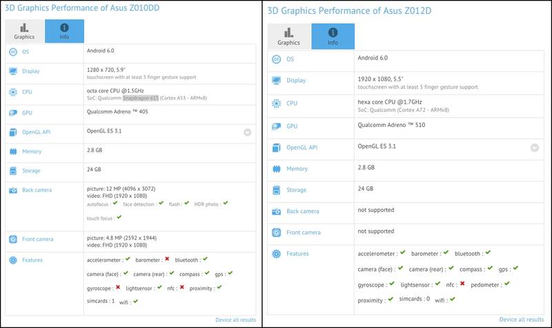Screen dimensions: 552x328
Task: Click HDR photo feature in Z010DD panel
Action: (211, 204)
